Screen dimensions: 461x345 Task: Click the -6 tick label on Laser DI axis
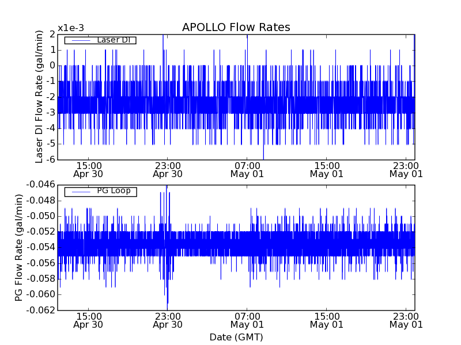tap(50, 159)
